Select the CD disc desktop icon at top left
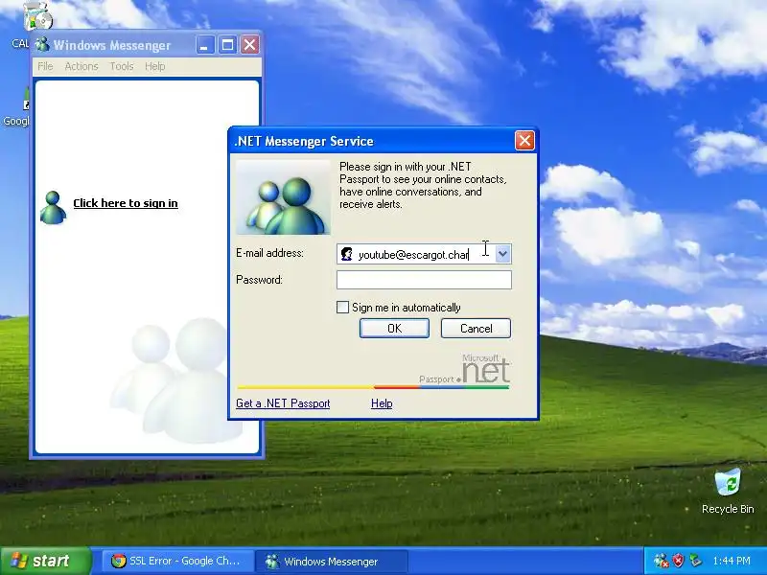The width and height of the screenshot is (767, 575). pos(38,16)
